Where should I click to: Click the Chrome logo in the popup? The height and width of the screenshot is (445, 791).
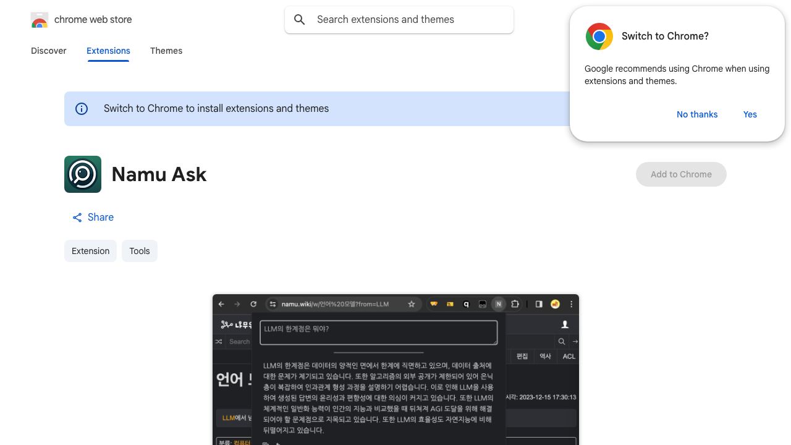point(599,36)
